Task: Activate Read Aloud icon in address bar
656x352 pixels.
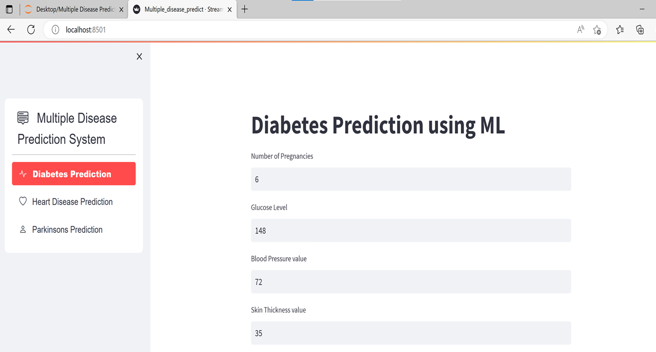Action: [x=581, y=30]
